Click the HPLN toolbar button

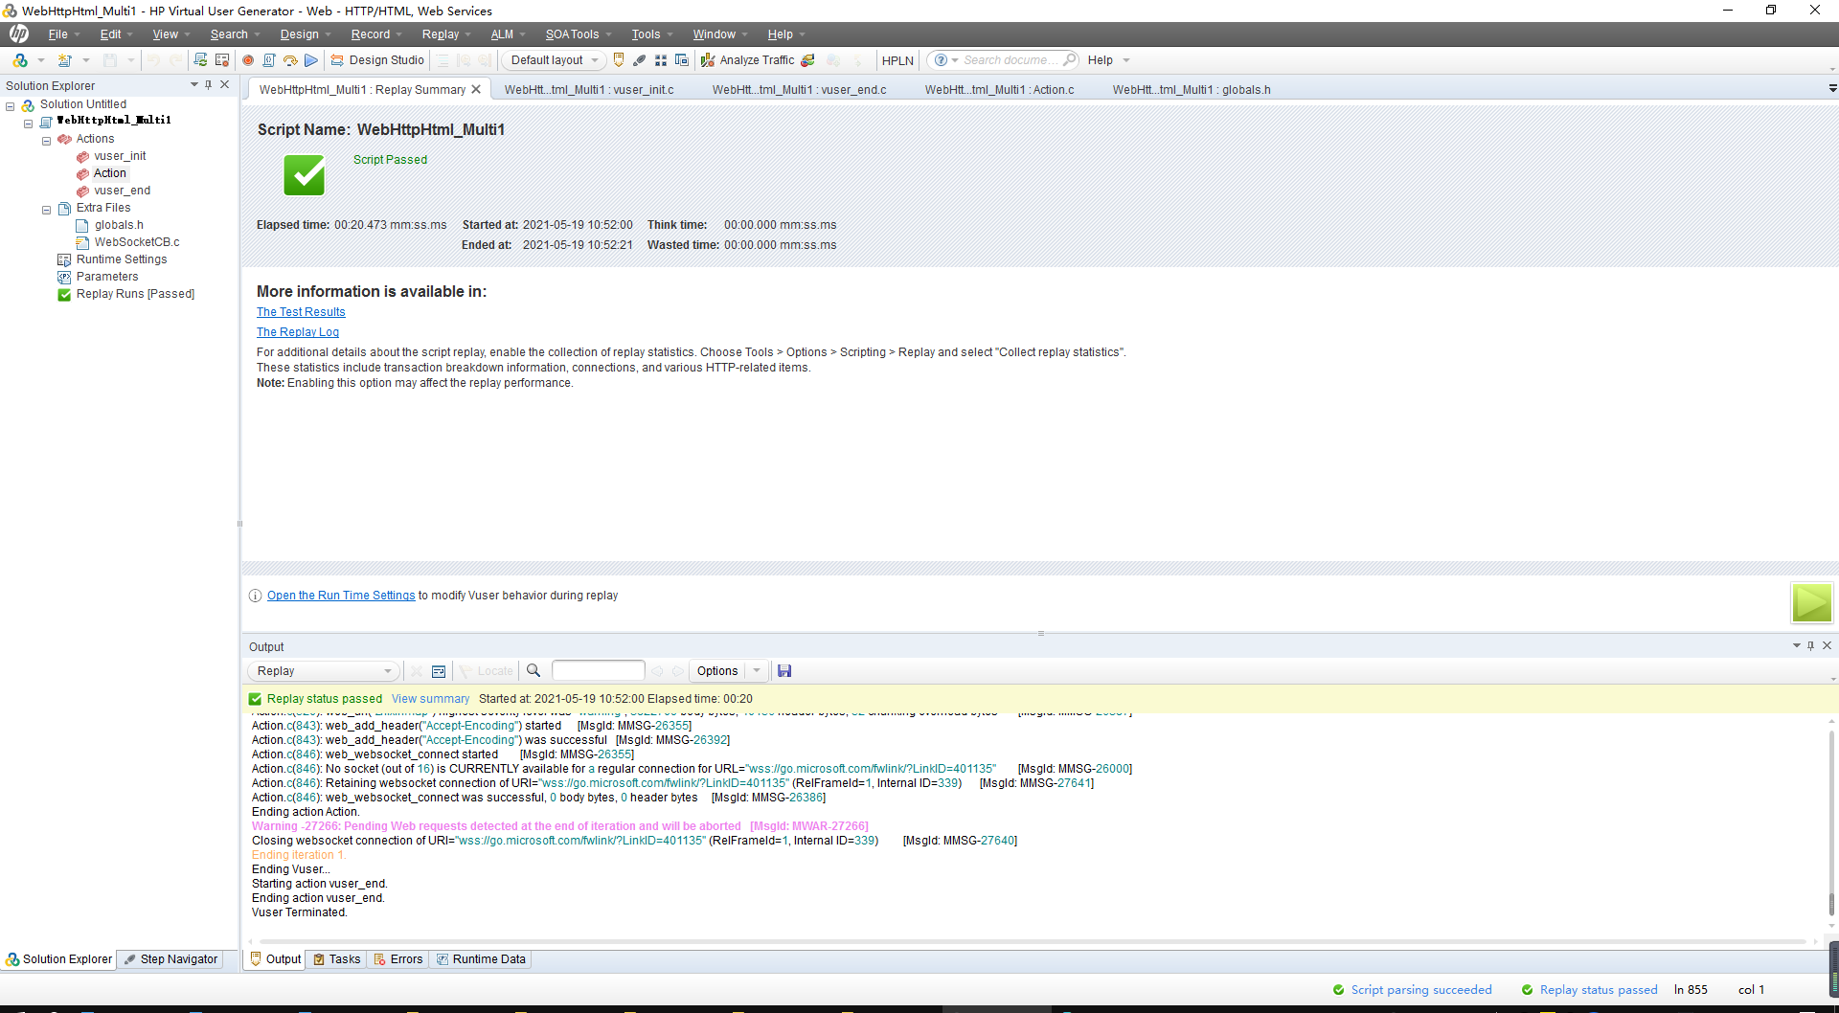[x=897, y=60]
